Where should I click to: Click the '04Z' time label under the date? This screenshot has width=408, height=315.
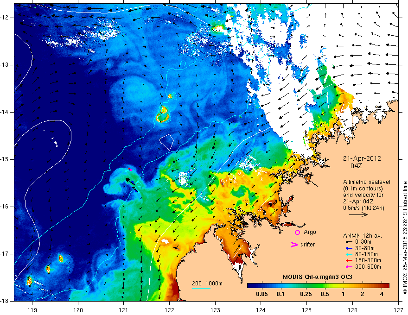tap(356, 166)
